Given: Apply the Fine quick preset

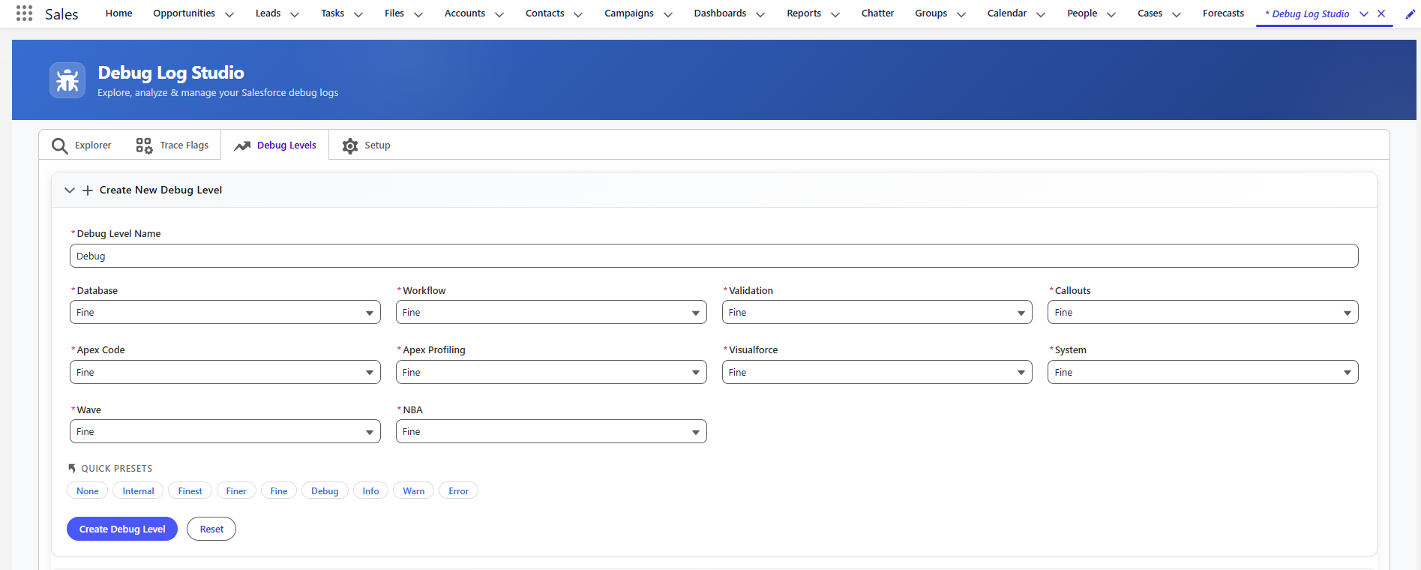Looking at the screenshot, I should click(x=279, y=491).
